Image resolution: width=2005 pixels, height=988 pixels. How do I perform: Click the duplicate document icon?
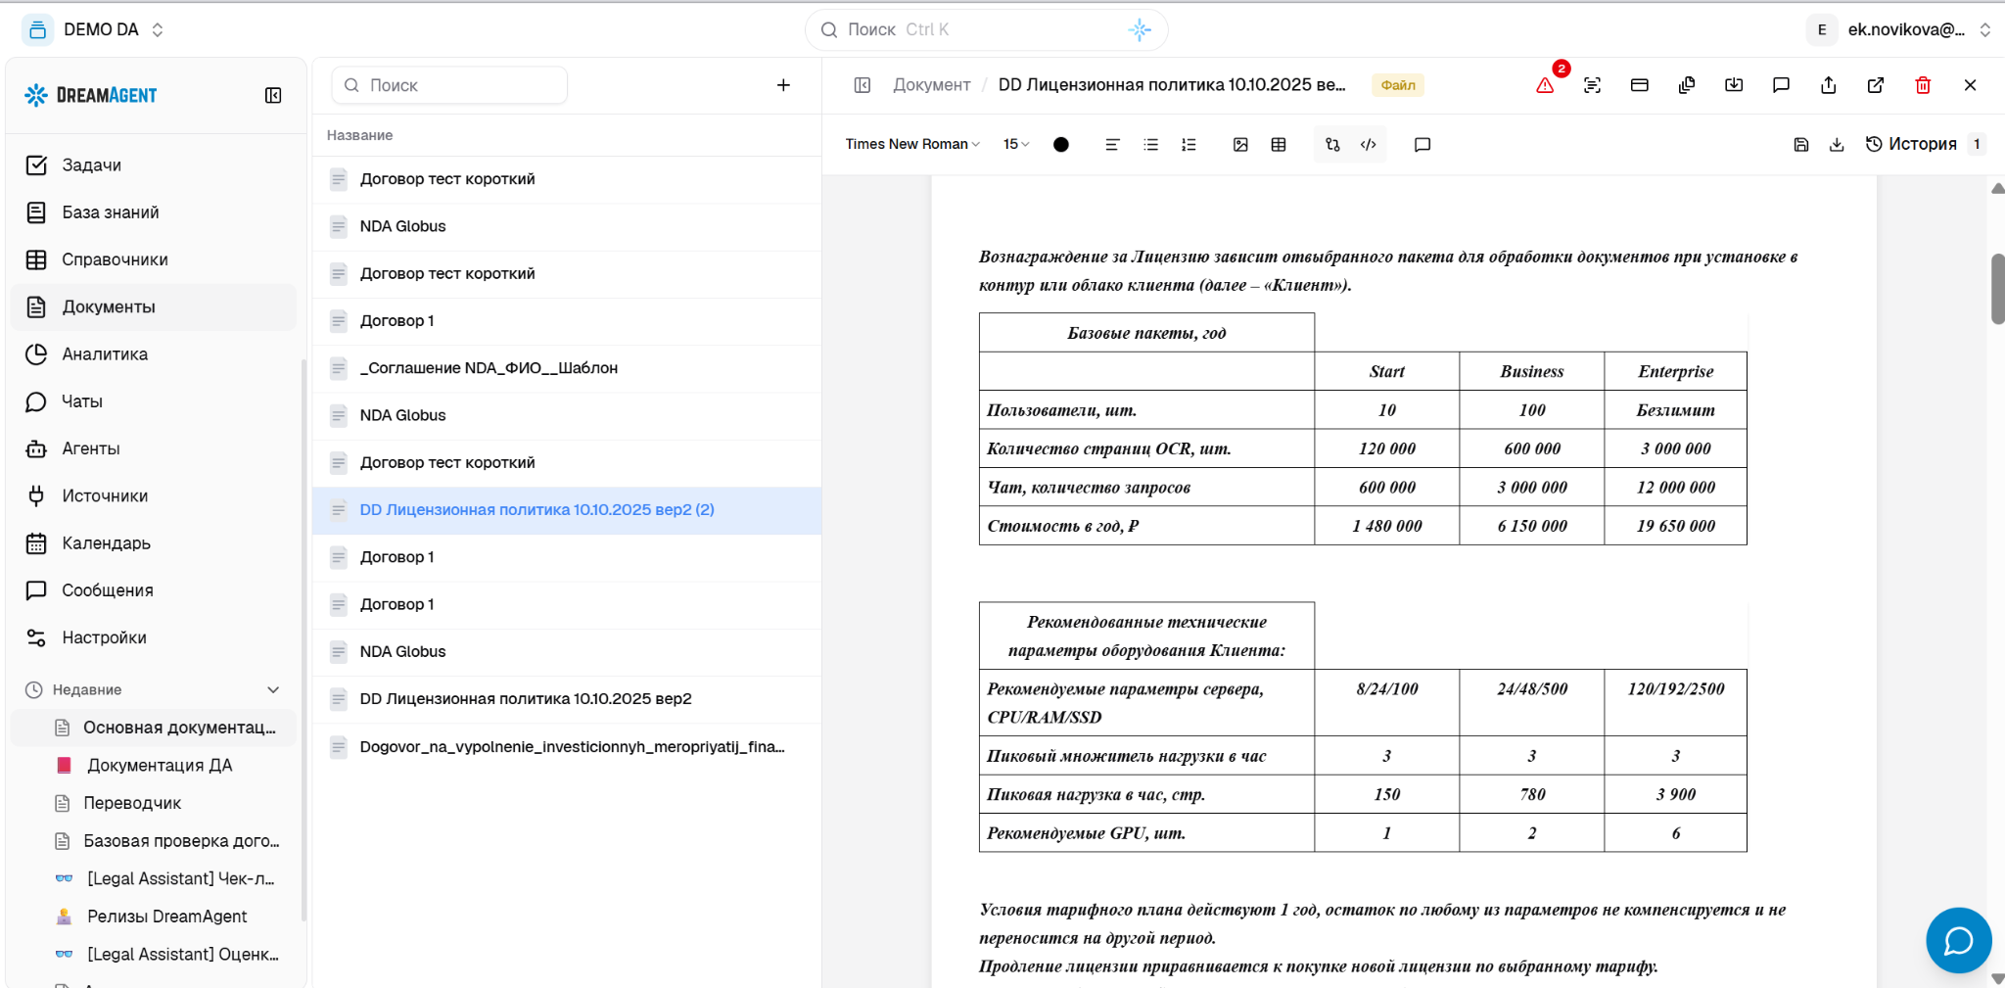1686,85
